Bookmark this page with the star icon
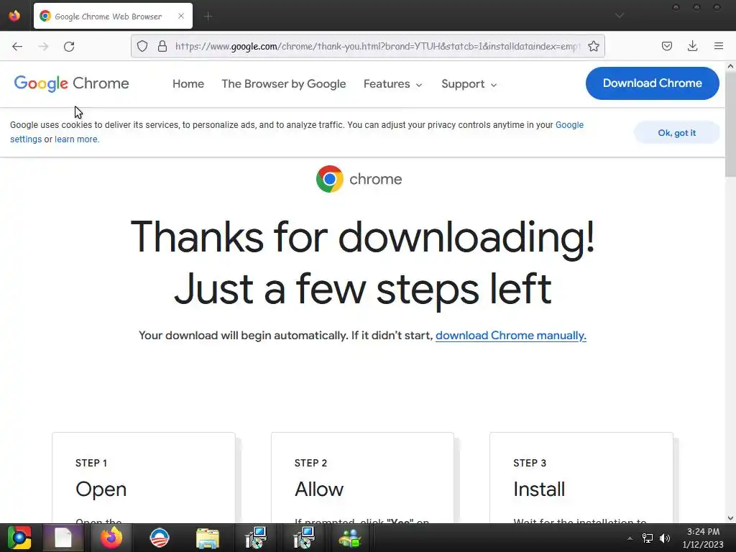736x552 pixels. tap(594, 46)
